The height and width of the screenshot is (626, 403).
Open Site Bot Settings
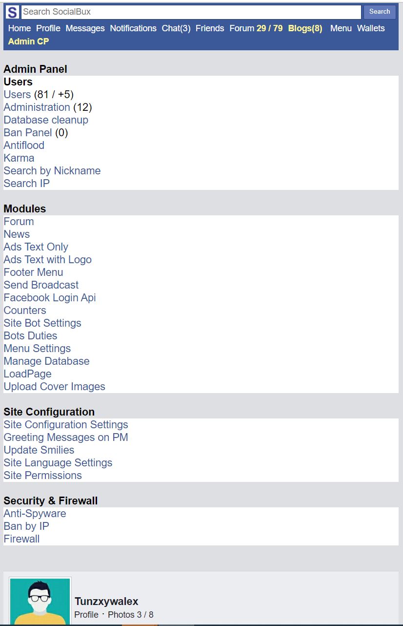(42, 323)
